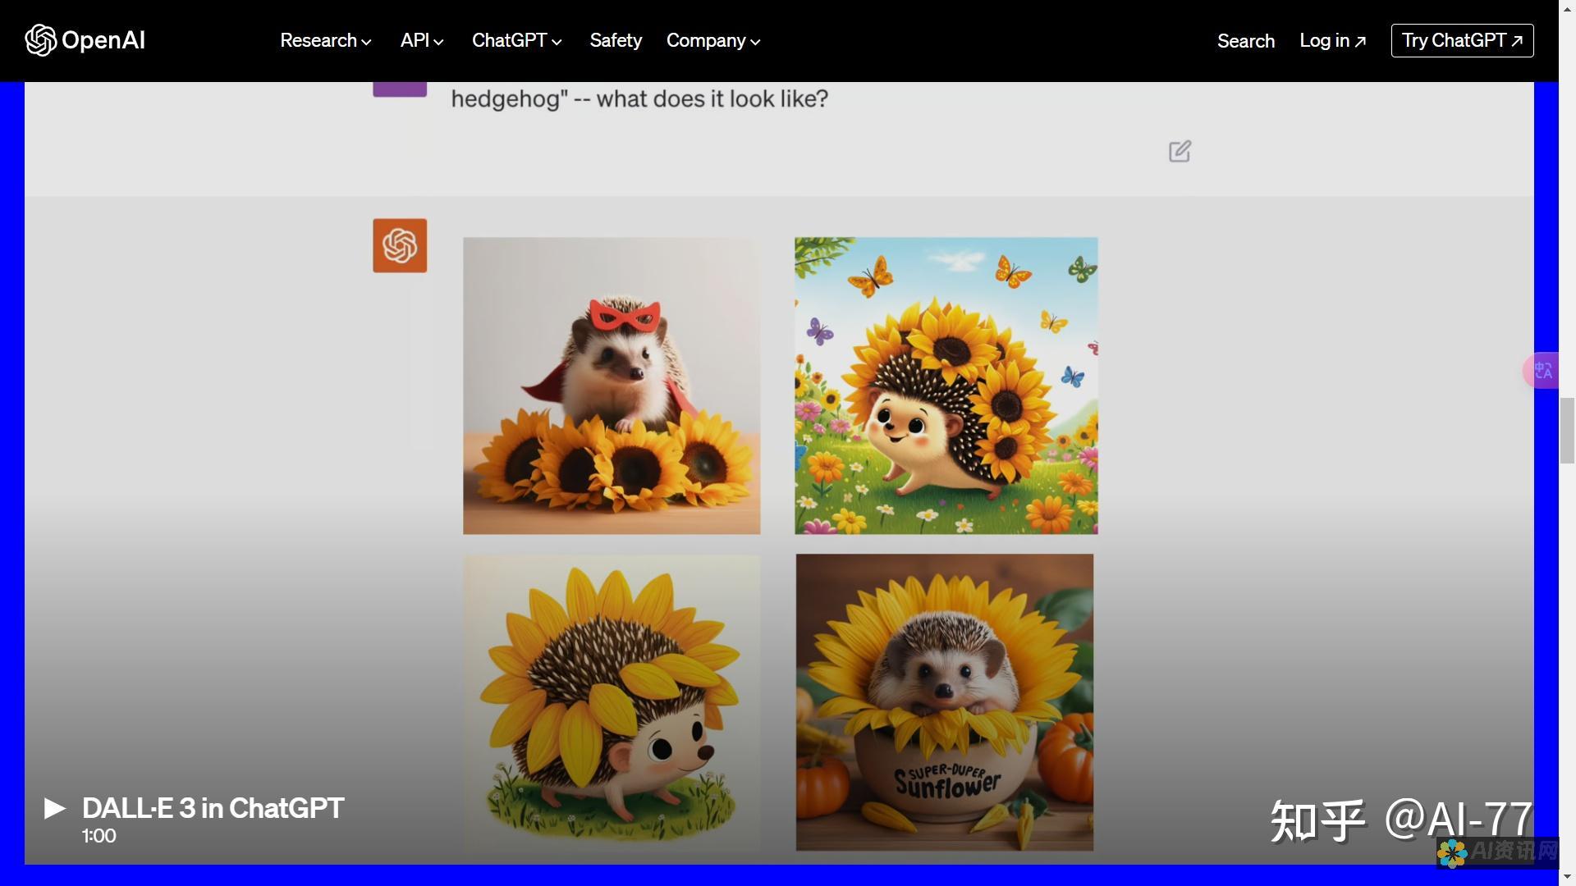Click the Super-Duper Sunflower hedgehog image
Screen dimensions: 1576x886
tap(945, 702)
